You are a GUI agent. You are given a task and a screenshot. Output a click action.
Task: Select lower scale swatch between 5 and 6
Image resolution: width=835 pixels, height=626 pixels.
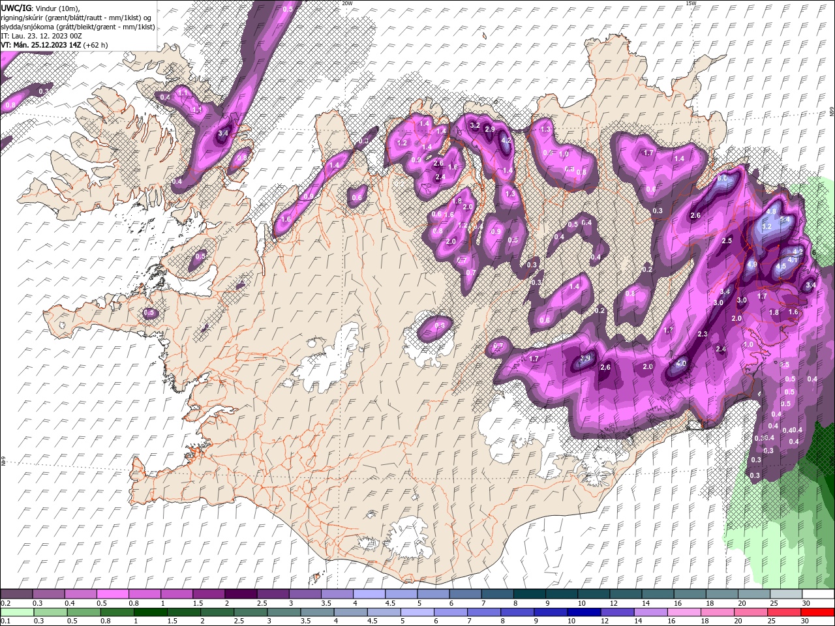417,612
